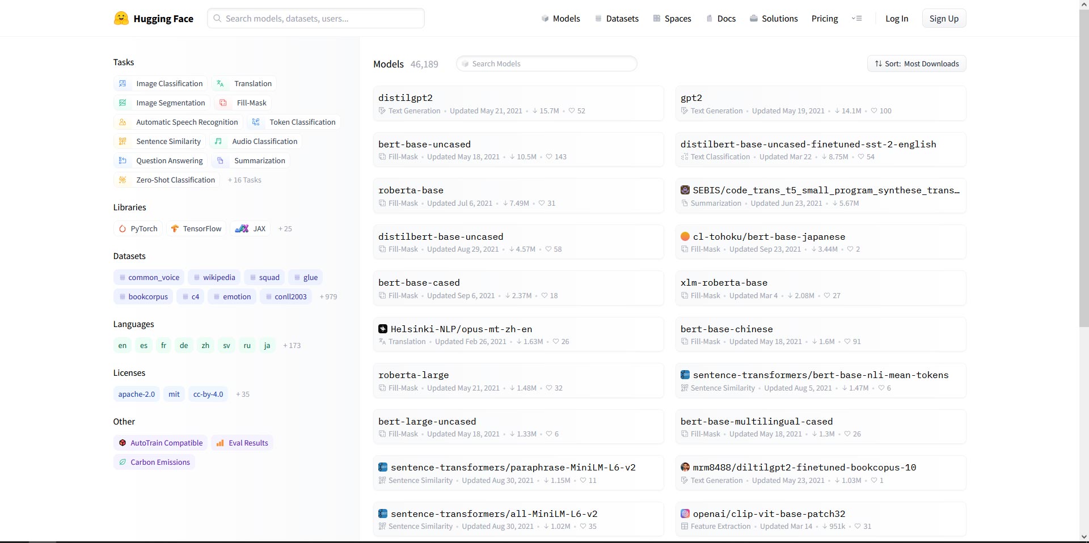
Task: Click the top search magnifier icon
Action: coord(217,18)
